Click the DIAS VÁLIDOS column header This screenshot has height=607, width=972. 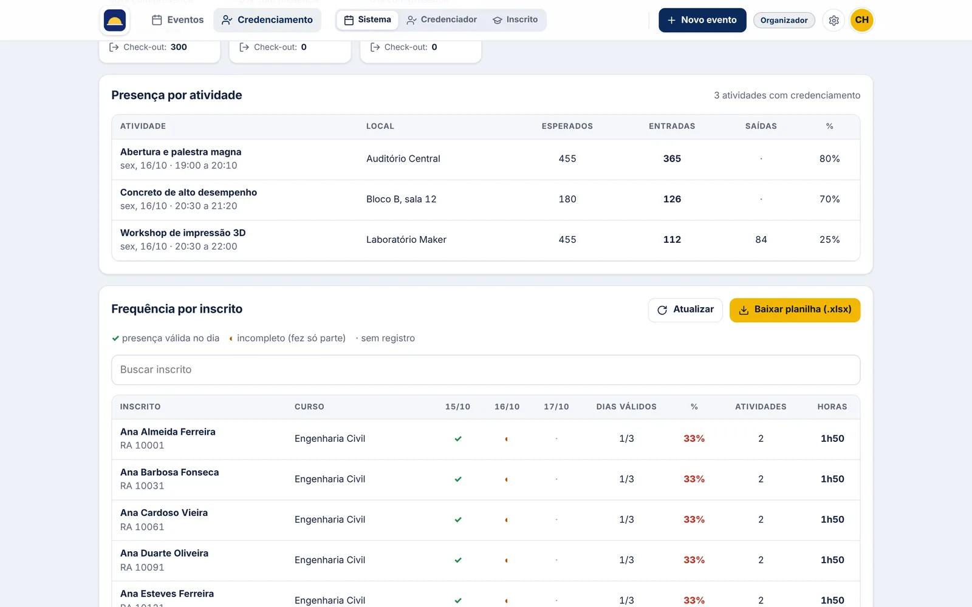coord(626,407)
